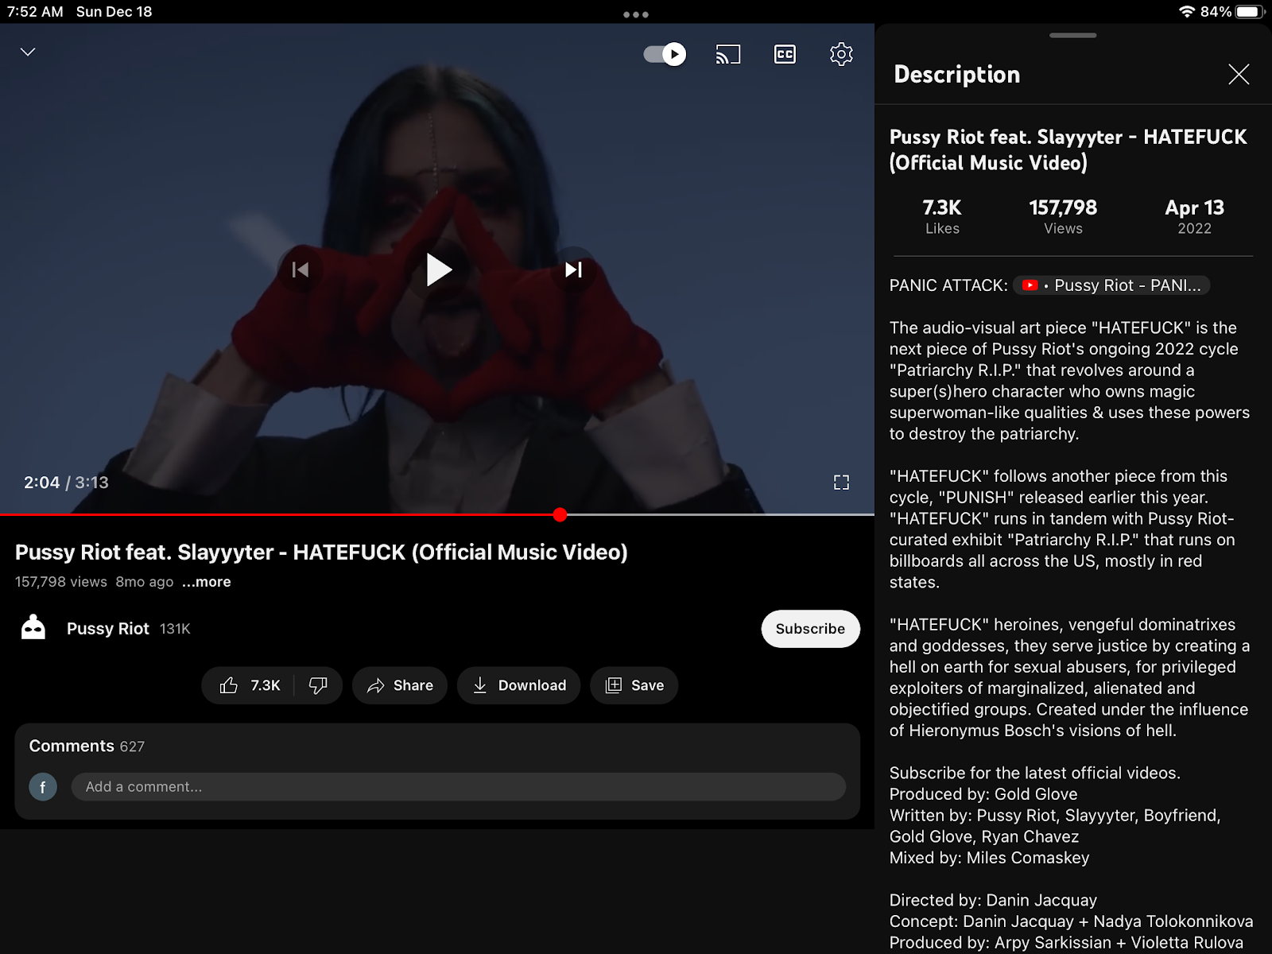Tap 'Subscribe for the latest official videos.' line
Image resolution: width=1272 pixels, height=954 pixels.
click(x=1034, y=773)
